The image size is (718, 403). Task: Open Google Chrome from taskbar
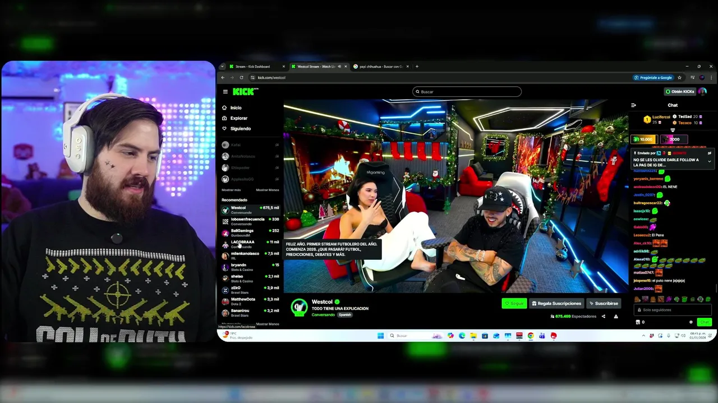531,336
